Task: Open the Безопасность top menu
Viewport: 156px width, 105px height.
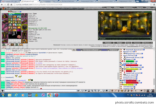Action: click(x=128, y=7)
